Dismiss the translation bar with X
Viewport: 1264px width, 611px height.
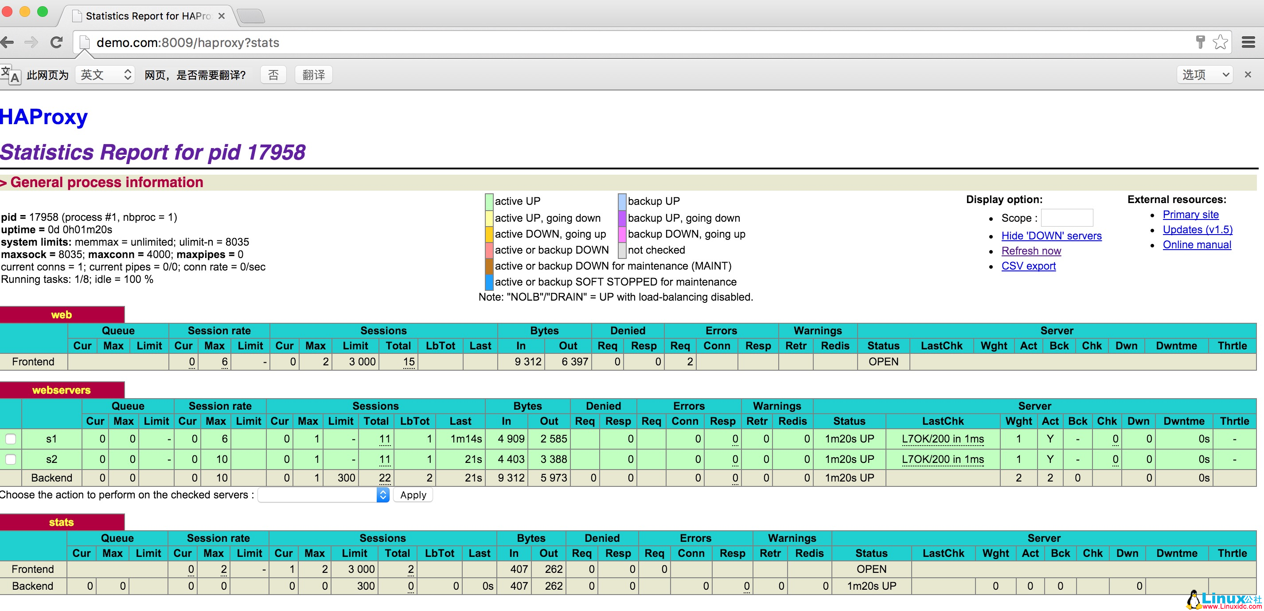[x=1248, y=74]
